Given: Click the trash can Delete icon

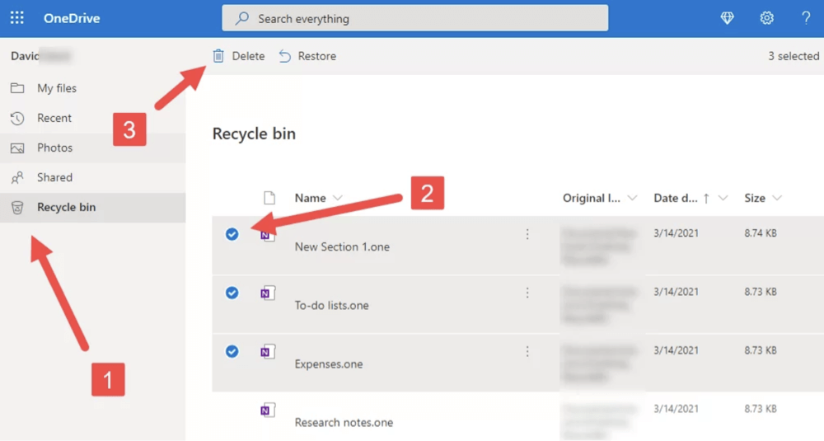Looking at the screenshot, I should point(218,56).
